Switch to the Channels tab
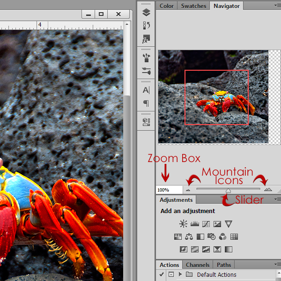Screen dimensions: 281x281 point(197,265)
